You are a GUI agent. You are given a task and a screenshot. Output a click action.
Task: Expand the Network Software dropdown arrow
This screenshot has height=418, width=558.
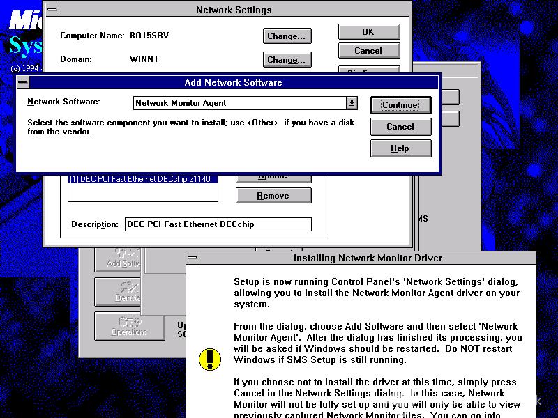click(352, 103)
